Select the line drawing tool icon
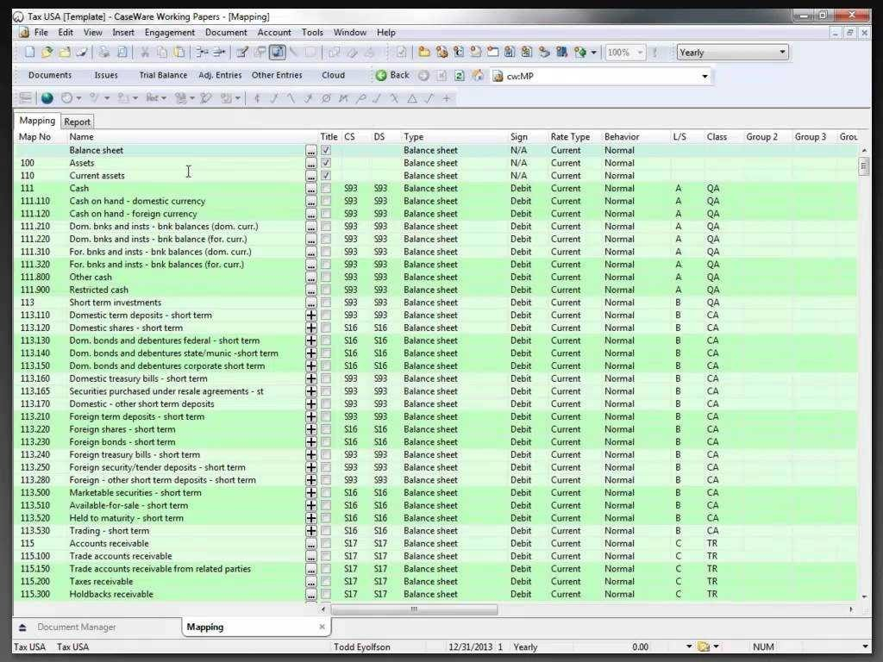883x662 pixels. point(291,98)
